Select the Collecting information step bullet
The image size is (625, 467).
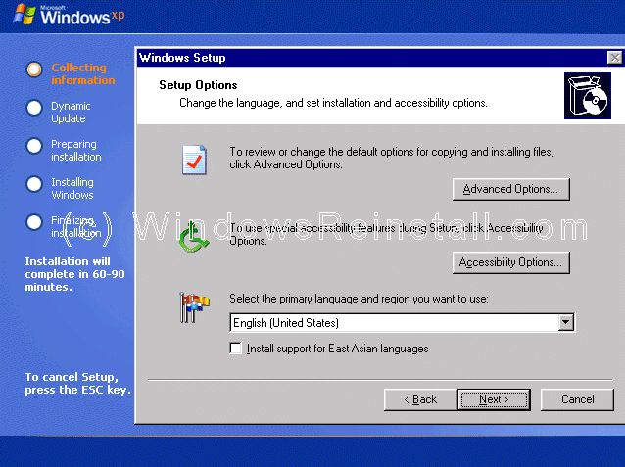click(34, 70)
